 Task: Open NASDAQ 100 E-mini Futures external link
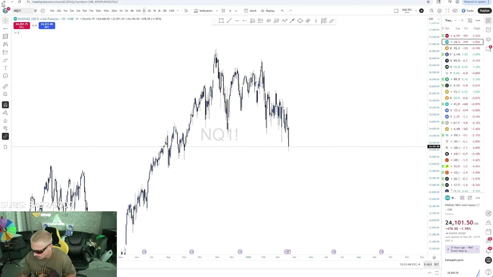(478, 205)
